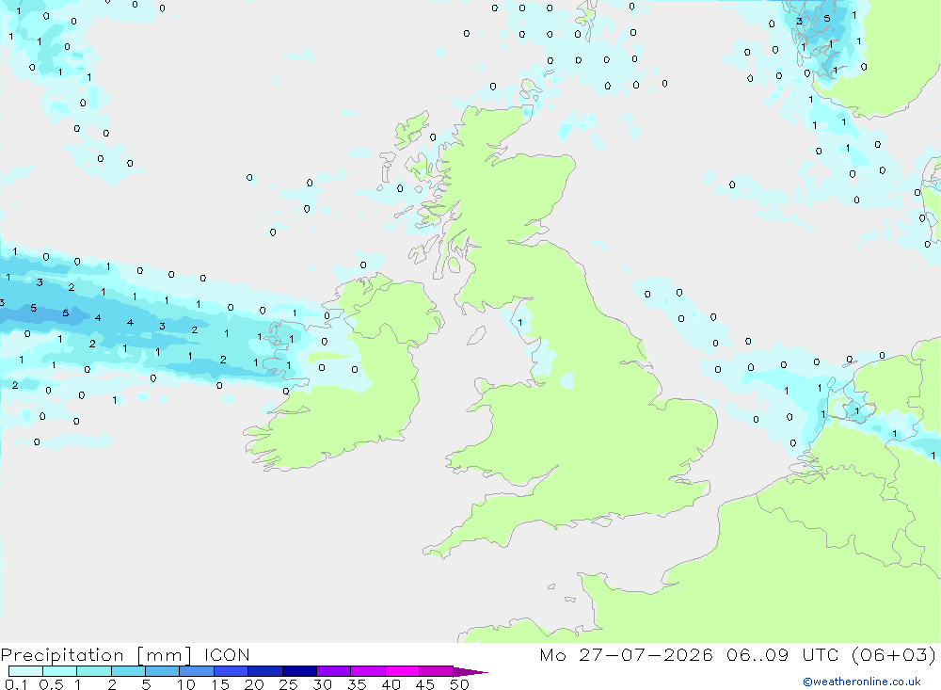
Task: Click the 0.5–1 mm legend color swatch
Action: [60, 671]
